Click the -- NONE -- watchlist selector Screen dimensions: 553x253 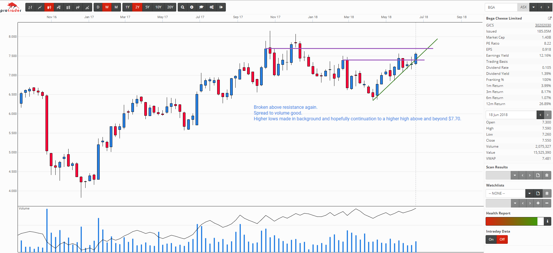[x=505, y=193]
